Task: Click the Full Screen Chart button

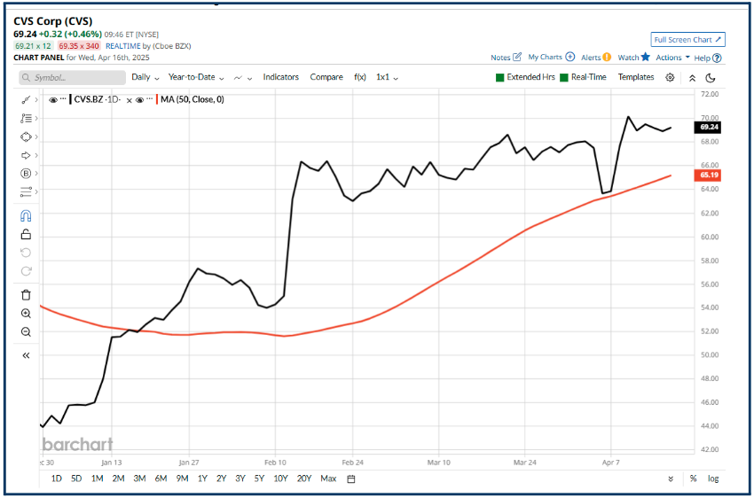Action: coord(688,40)
